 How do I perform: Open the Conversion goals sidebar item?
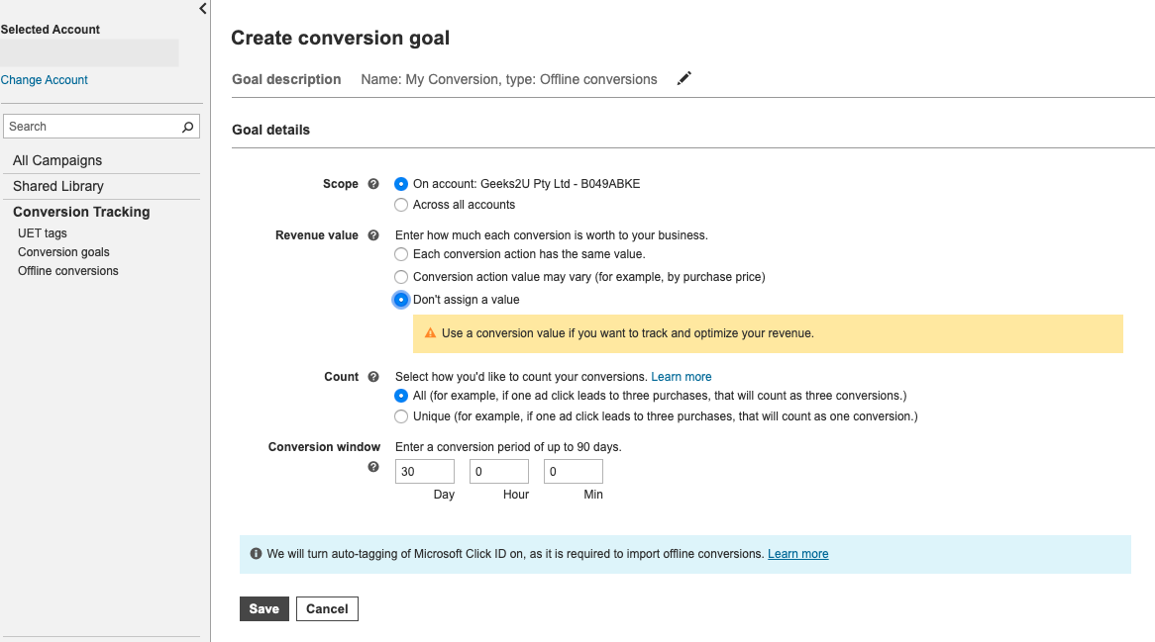click(63, 251)
